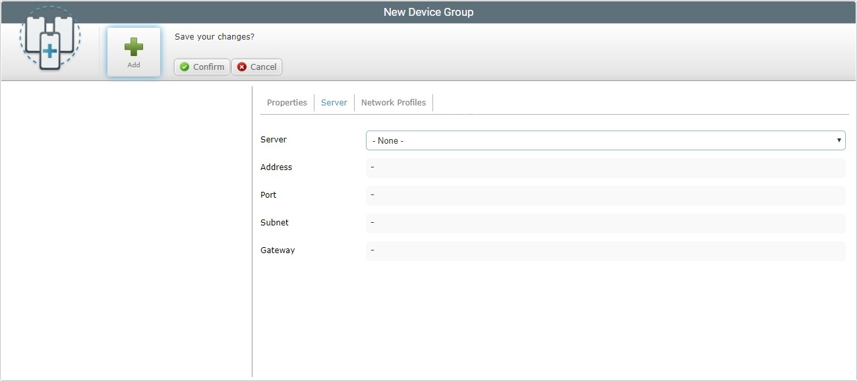Viewport: 857px width, 381px height.
Task: Confirm your changes
Action: 201,67
